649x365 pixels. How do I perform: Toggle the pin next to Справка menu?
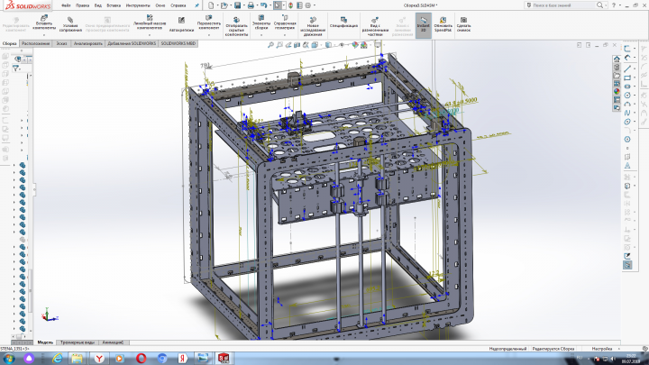[x=197, y=5]
